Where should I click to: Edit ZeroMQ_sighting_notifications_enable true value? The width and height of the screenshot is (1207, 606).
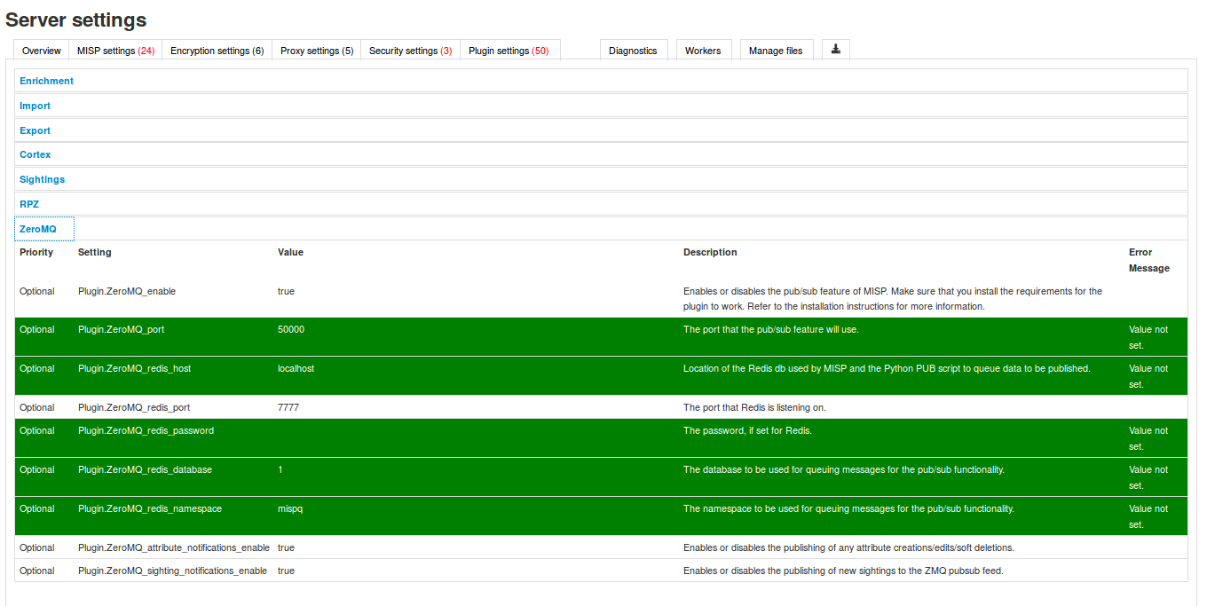(x=286, y=571)
